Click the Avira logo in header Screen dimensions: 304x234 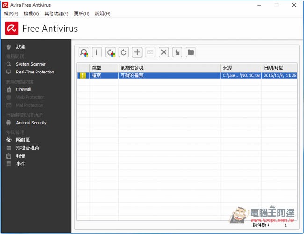click(12, 29)
